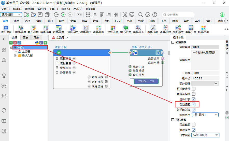Click the 鼠标-点击 component icon
This screenshot has height=141, width=229.
pos(73,28)
